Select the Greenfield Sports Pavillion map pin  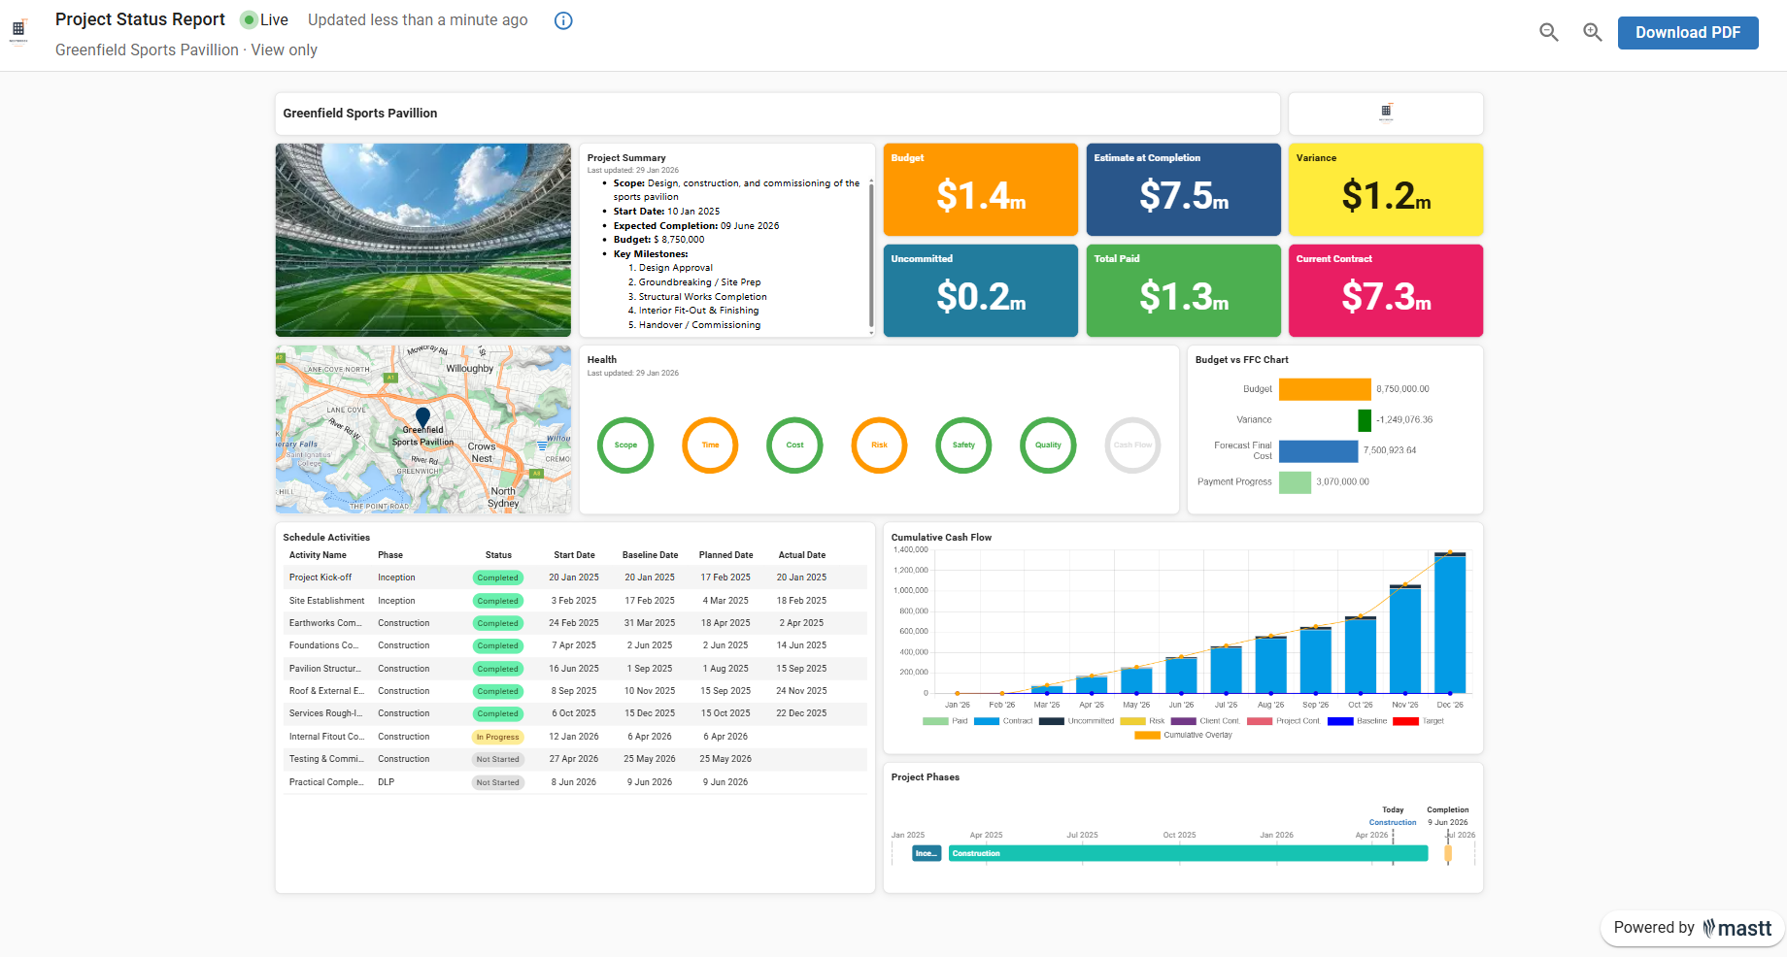click(x=422, y=417)
